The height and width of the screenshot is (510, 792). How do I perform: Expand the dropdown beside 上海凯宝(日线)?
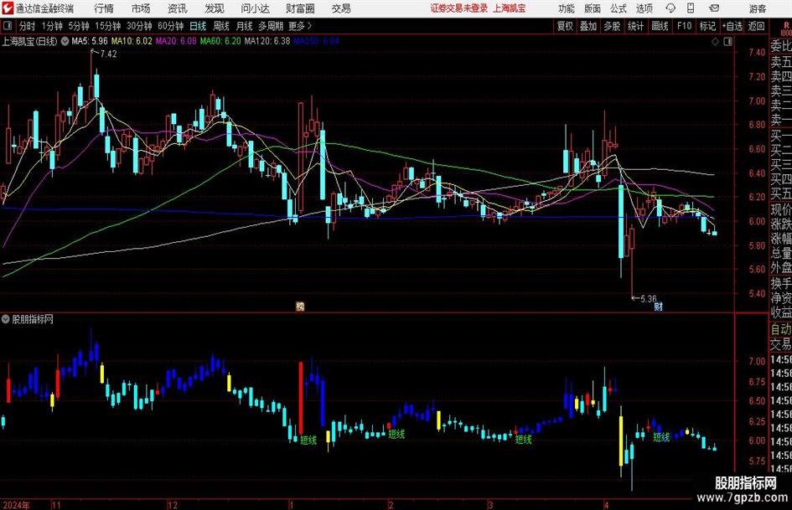pyautogui.click(x=65, y=41)
